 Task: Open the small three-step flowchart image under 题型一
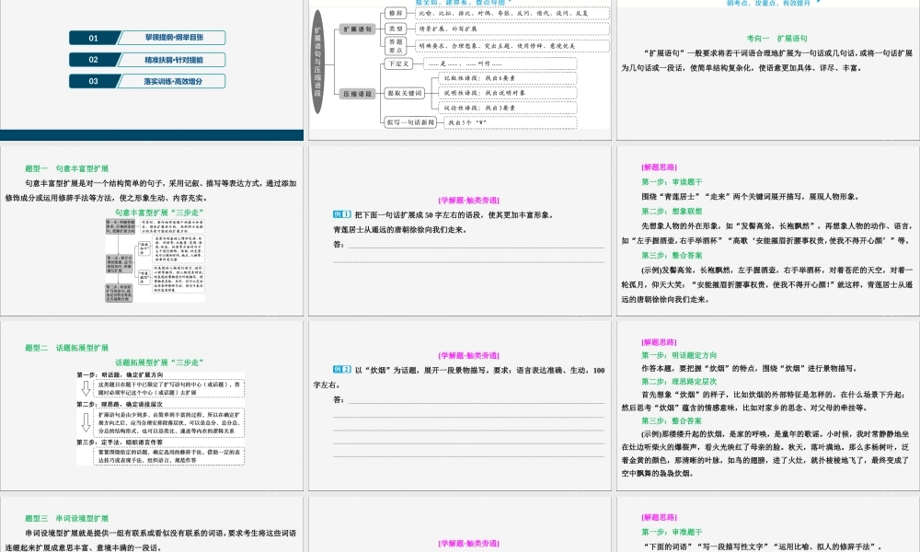click(155, 259)
